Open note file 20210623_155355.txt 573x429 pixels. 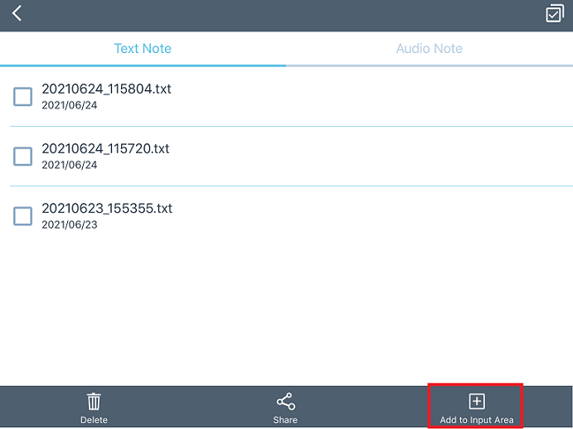click(x=107, y=208)
